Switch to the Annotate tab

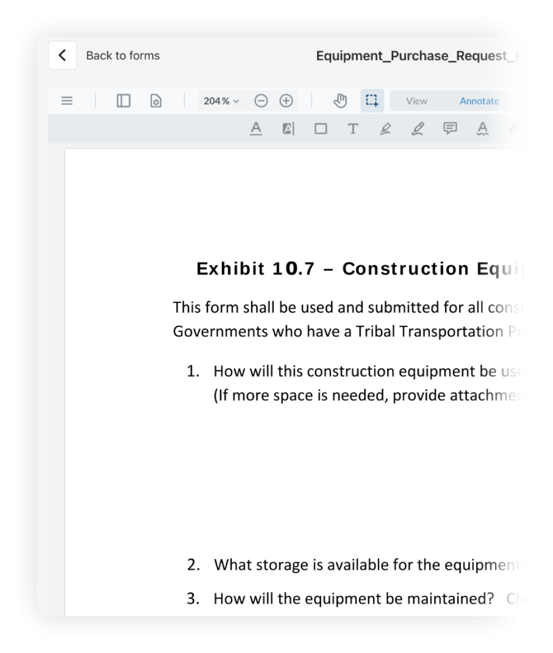[x=479, y=101]
